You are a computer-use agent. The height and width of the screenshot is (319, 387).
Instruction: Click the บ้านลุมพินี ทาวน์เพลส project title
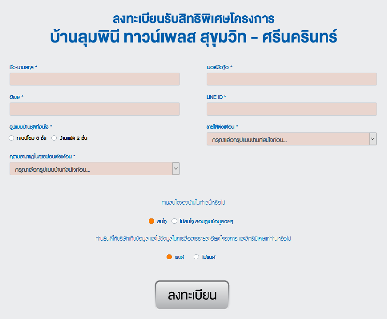pyautogui.click(x=194, y=37)
